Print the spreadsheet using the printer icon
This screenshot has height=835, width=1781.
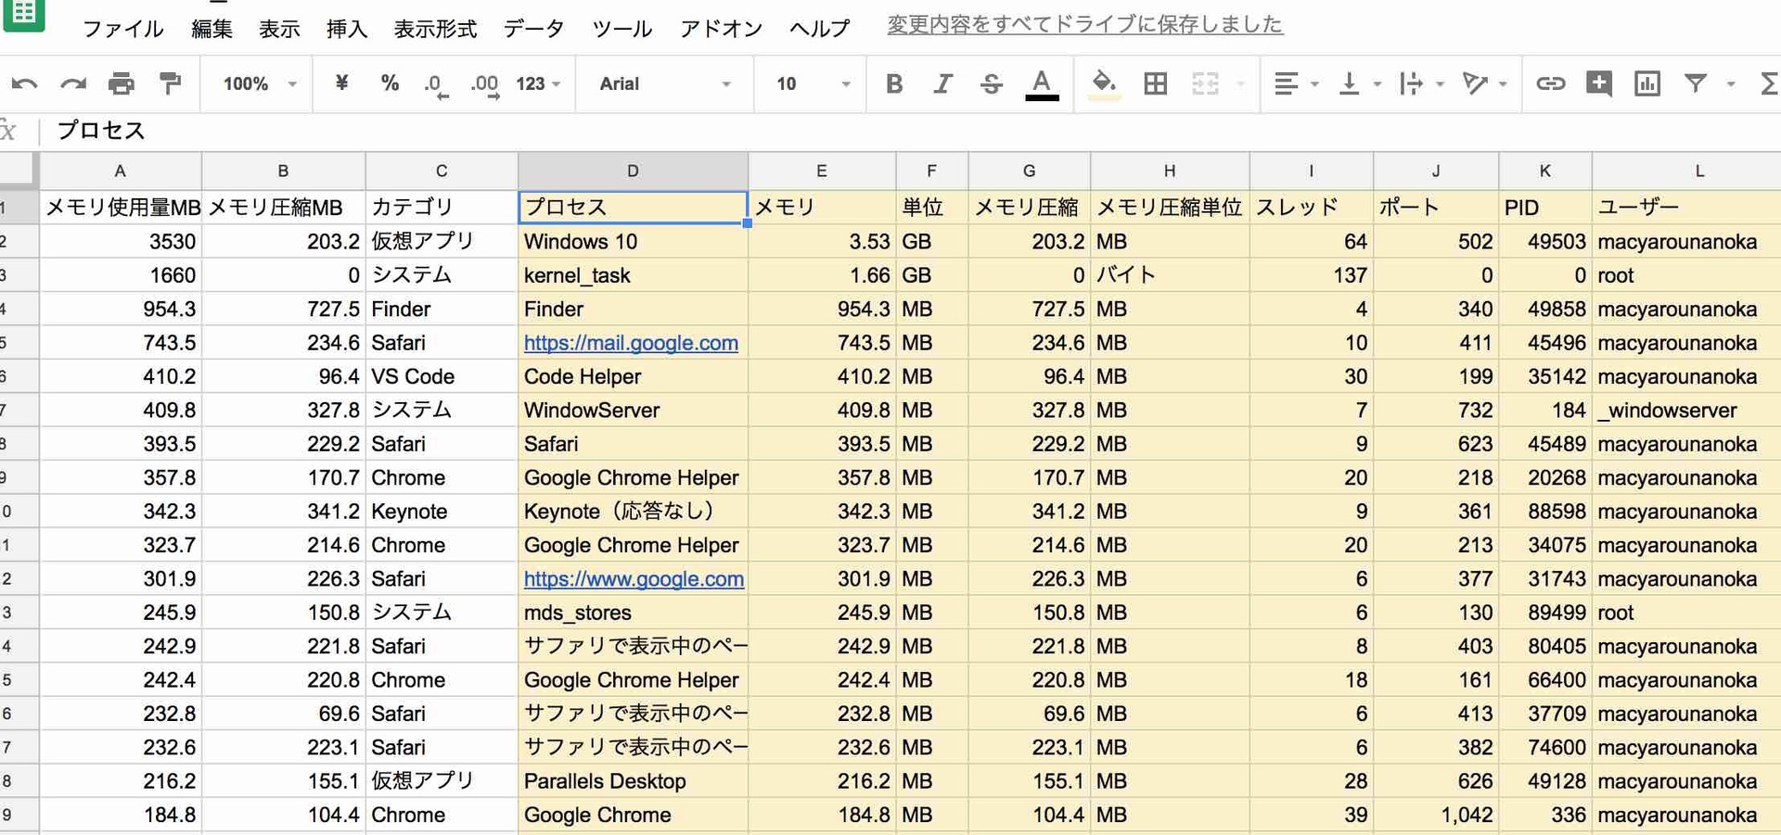click(x=122, y=84)
